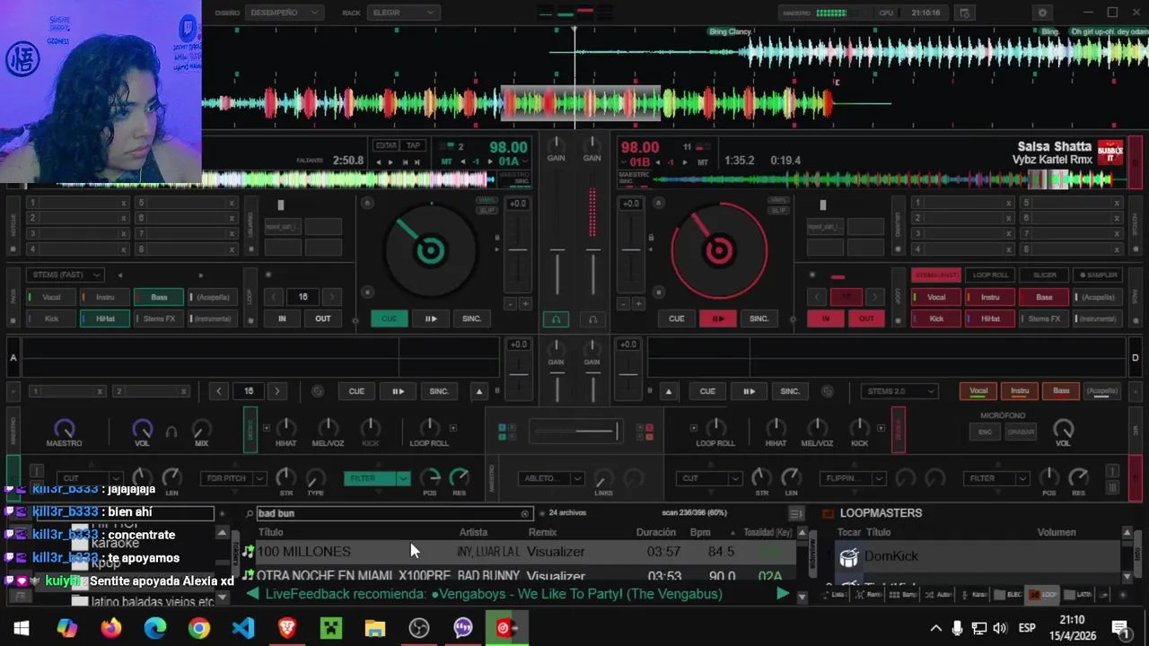Adjust the center crossfader slider

[x=575, y=432]
